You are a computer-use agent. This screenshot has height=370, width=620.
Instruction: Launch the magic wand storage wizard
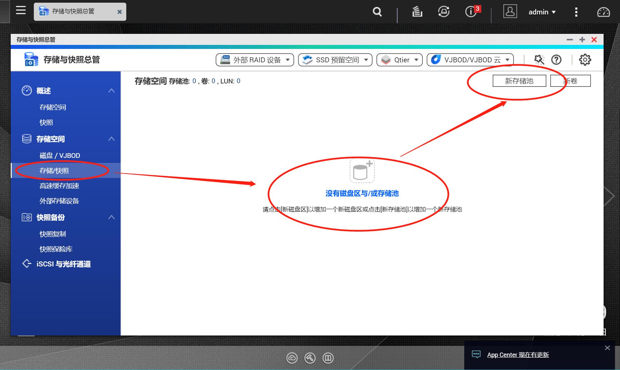pos(539,60)
